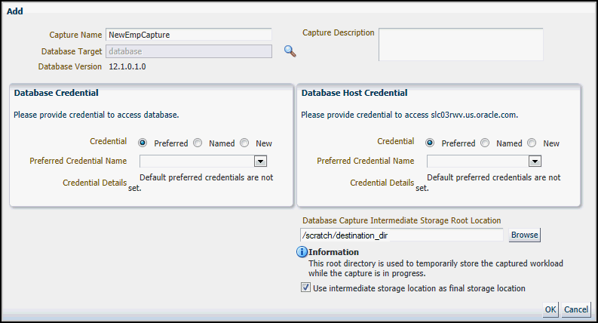The width and height of the screenshot is (598, 323).
Task: Select New for Database Host Credential
Action: tap(532, 143)
